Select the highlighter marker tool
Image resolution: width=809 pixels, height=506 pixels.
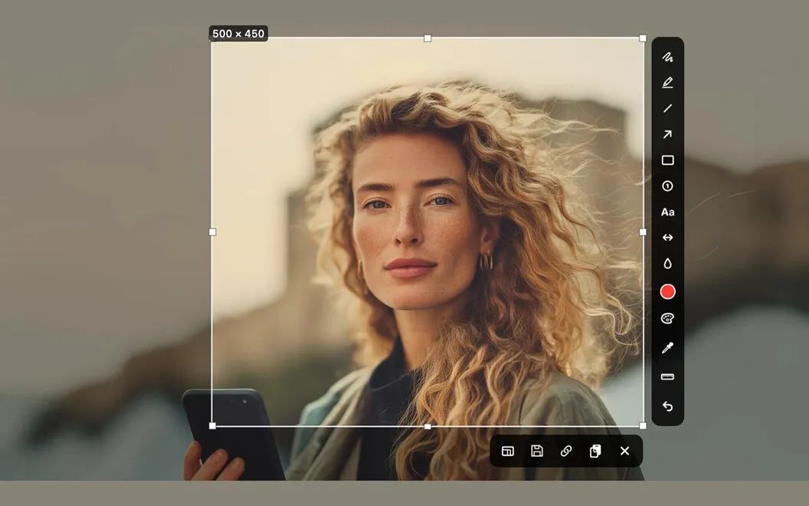667,83
